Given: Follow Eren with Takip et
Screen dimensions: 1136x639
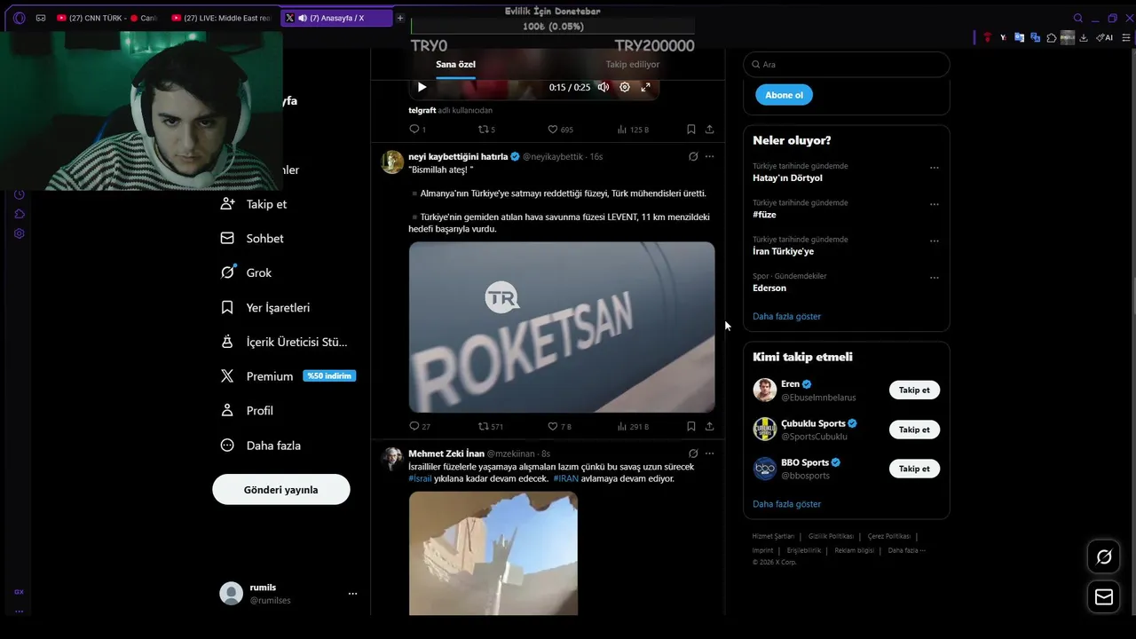Looking at the screenshot, I should [x=914, y=390].
